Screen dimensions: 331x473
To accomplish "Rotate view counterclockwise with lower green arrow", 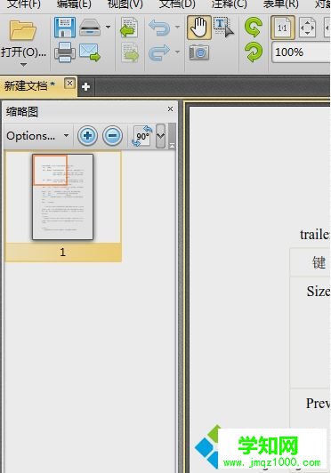I will pos(253,52).
